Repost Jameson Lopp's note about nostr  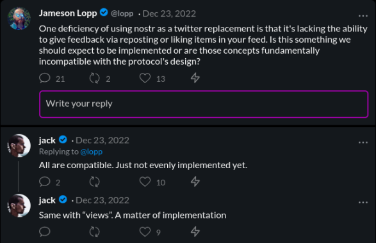(x=94, y=78)
